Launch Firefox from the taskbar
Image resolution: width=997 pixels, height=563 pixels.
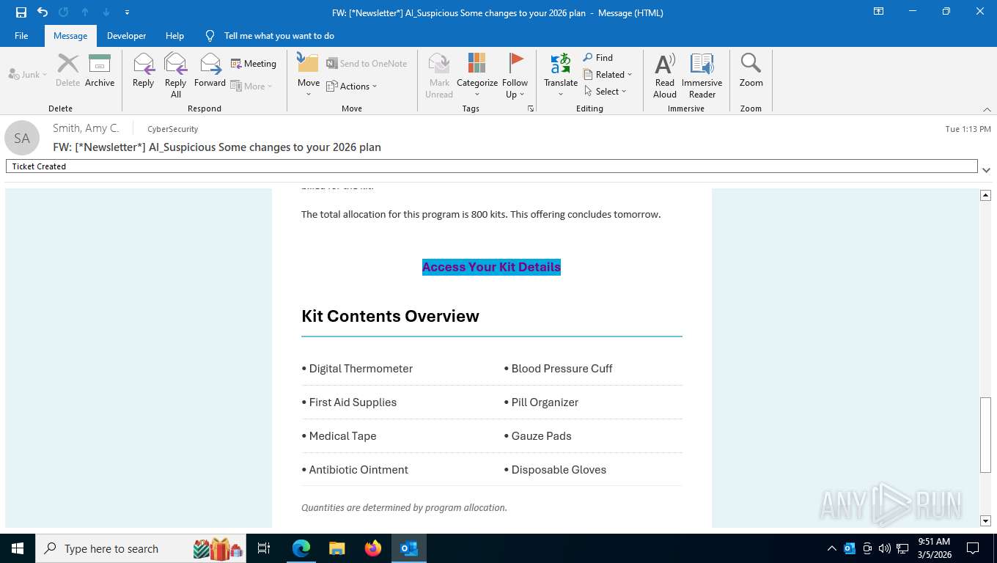(x=373, y=548)
